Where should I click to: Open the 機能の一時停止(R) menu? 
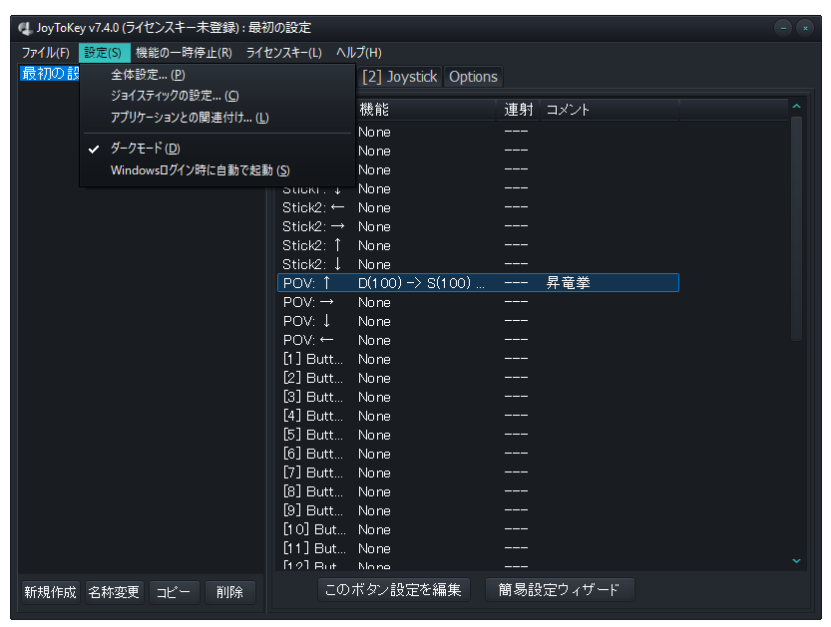pos(184,53)
